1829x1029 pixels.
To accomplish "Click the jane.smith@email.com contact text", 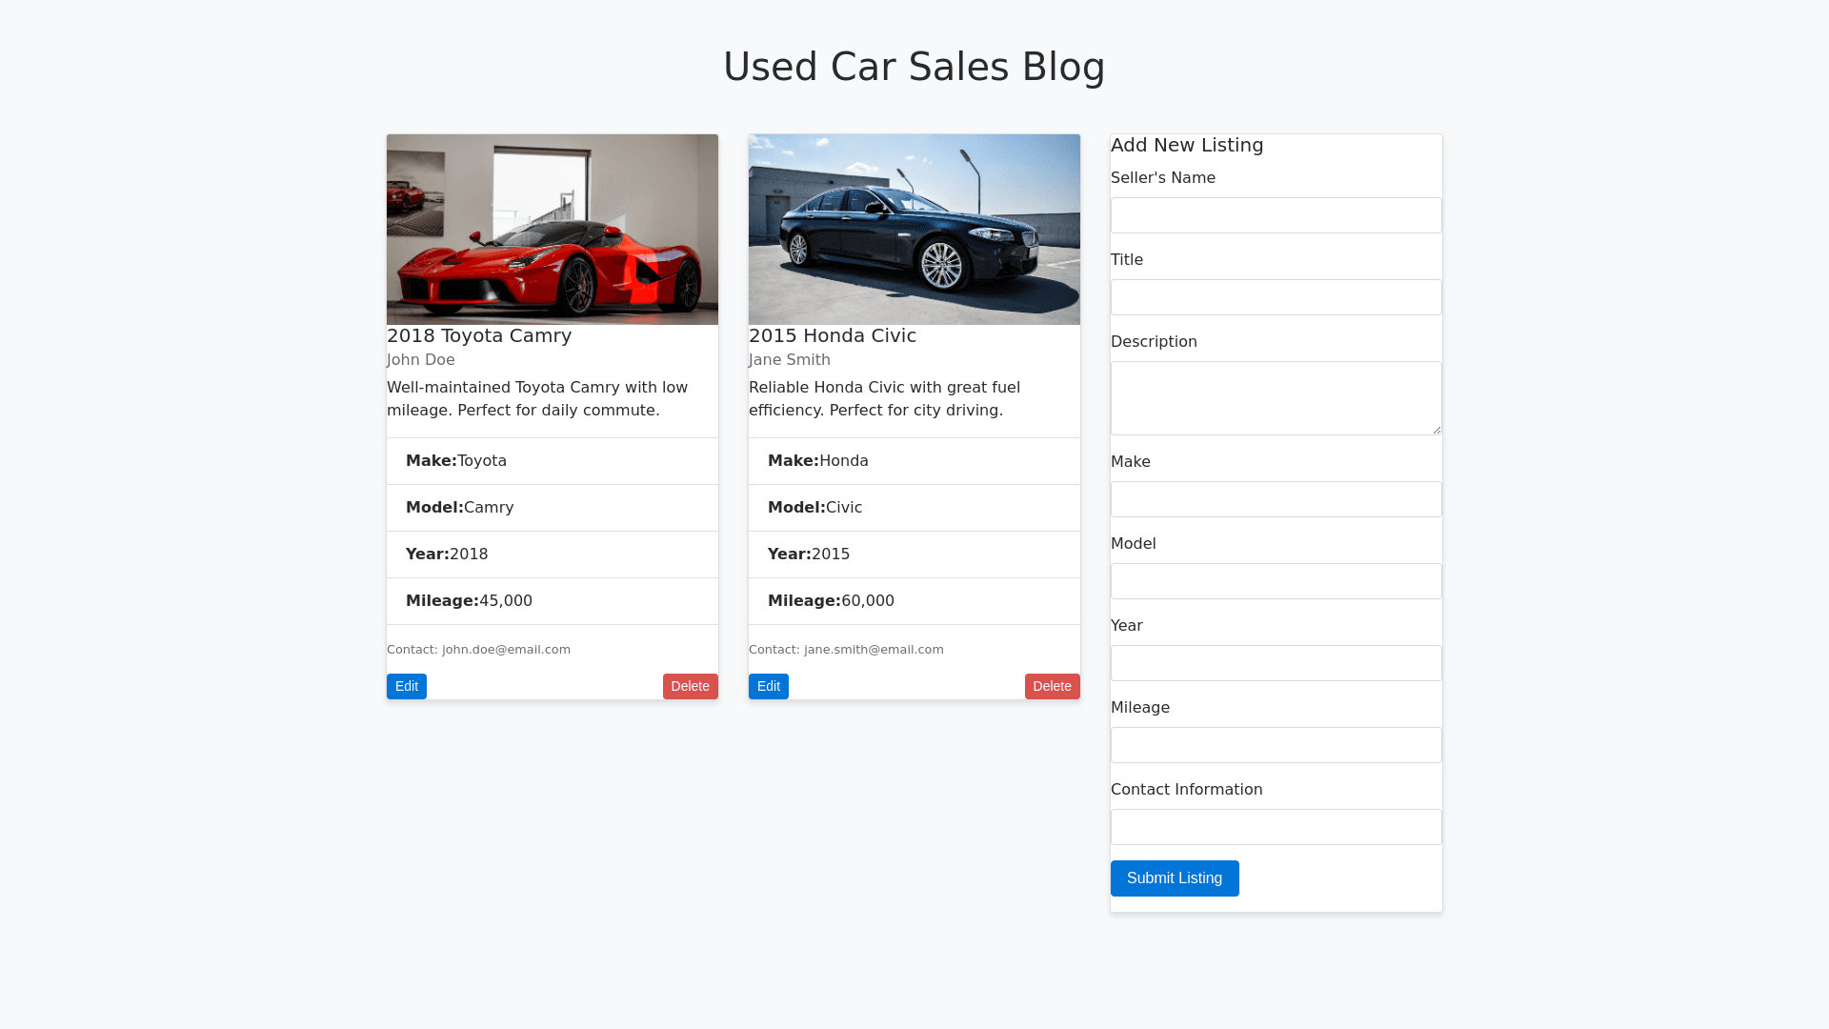I will (874, 650).
